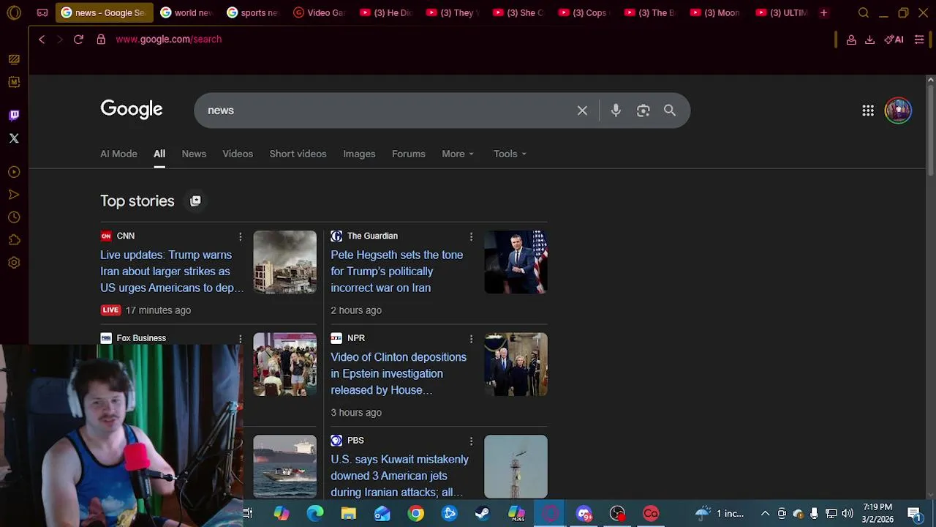Search by image with camera icon
The height and width of the screenshot is (527, 936).
643,111
